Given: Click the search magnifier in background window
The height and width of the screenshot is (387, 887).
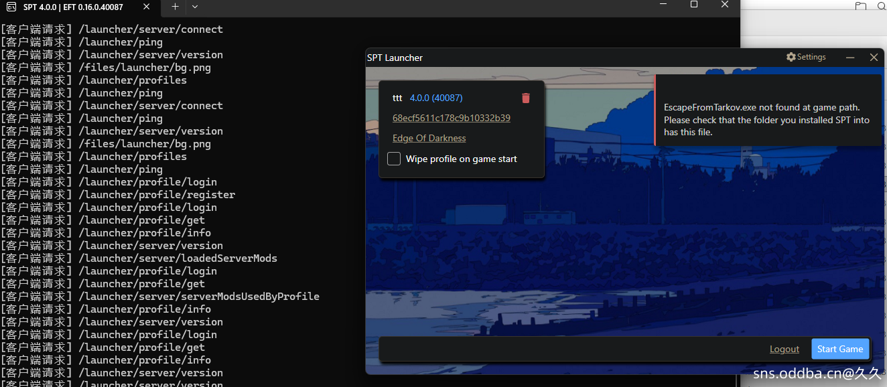Looking at the screenshot, I should pyautogui.click(x=882, y=6).
